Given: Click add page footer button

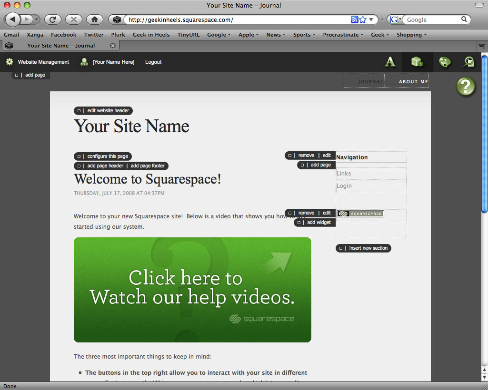Looking at the screenshot, I should click(148, 166).
